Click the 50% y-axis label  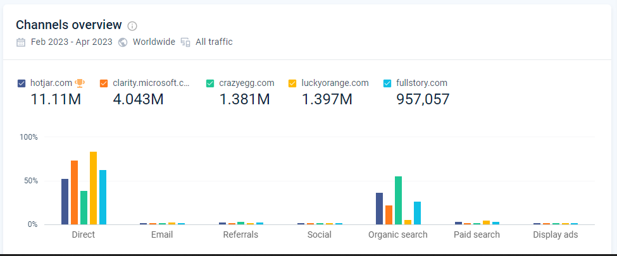pos(31,181)
